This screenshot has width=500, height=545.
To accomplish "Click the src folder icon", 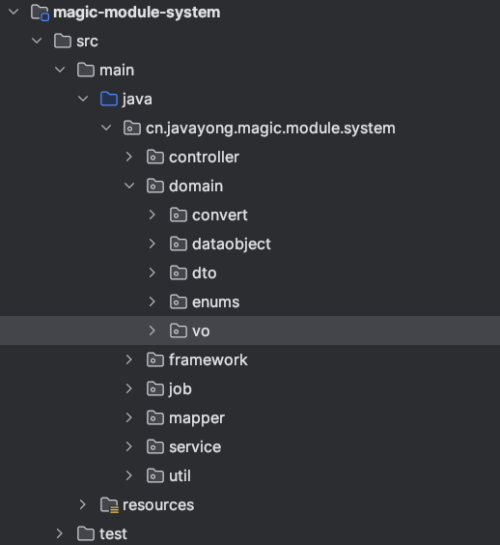I will pos(63,41).
